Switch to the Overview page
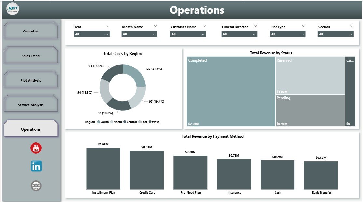This screenshot has width=363, height=202. tap(31, 31)
